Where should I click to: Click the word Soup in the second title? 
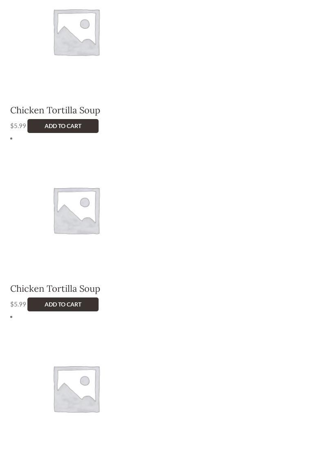click(x=90, y=289)
